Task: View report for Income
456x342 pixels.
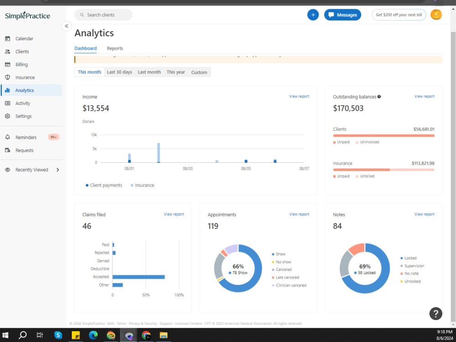Action: coord(299,96)
